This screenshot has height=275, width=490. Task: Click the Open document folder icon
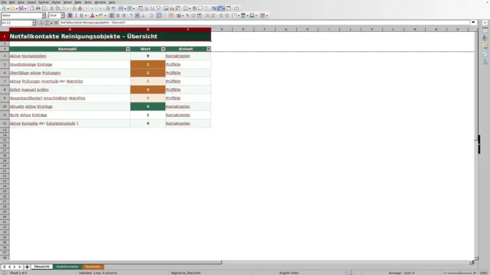click(12, 8)
